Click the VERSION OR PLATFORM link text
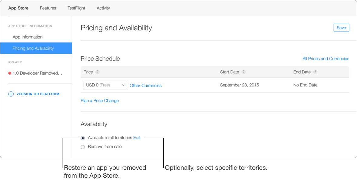This screenshot has height=181, width=357. click(x=38, y=94)
